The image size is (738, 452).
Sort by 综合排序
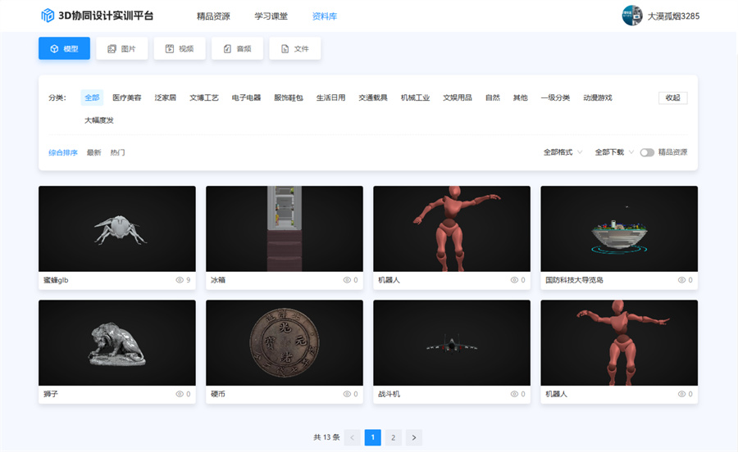(x=63, y=152)
